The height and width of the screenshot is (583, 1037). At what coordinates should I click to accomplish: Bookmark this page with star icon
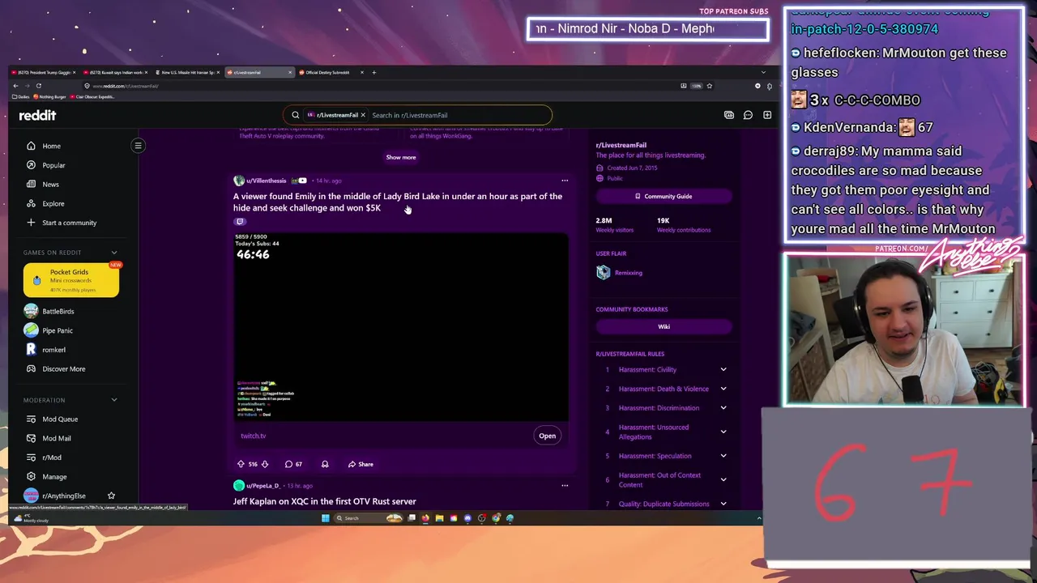coord(709,86)
